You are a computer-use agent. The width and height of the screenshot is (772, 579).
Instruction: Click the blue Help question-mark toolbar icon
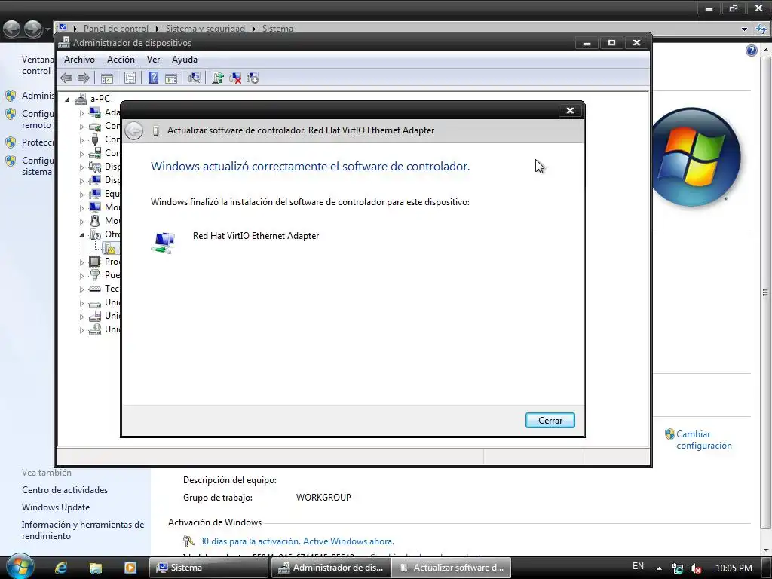click(153, 78)
